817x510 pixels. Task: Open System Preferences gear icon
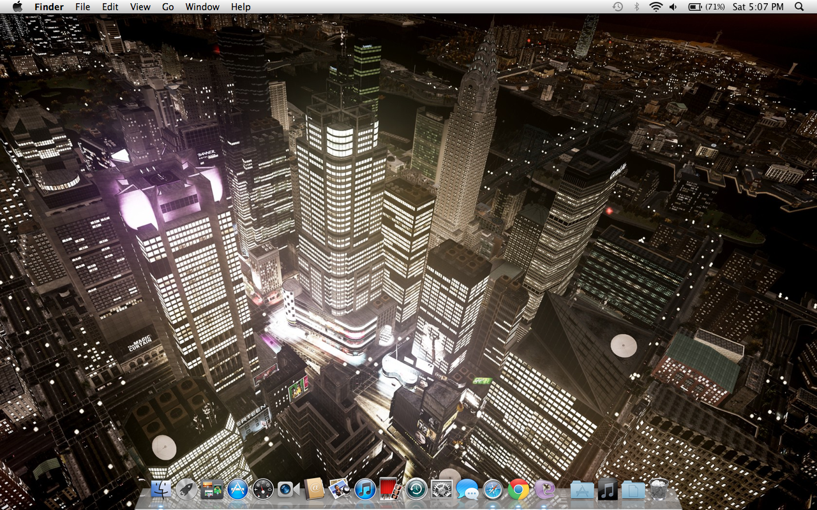pos(442,489)
